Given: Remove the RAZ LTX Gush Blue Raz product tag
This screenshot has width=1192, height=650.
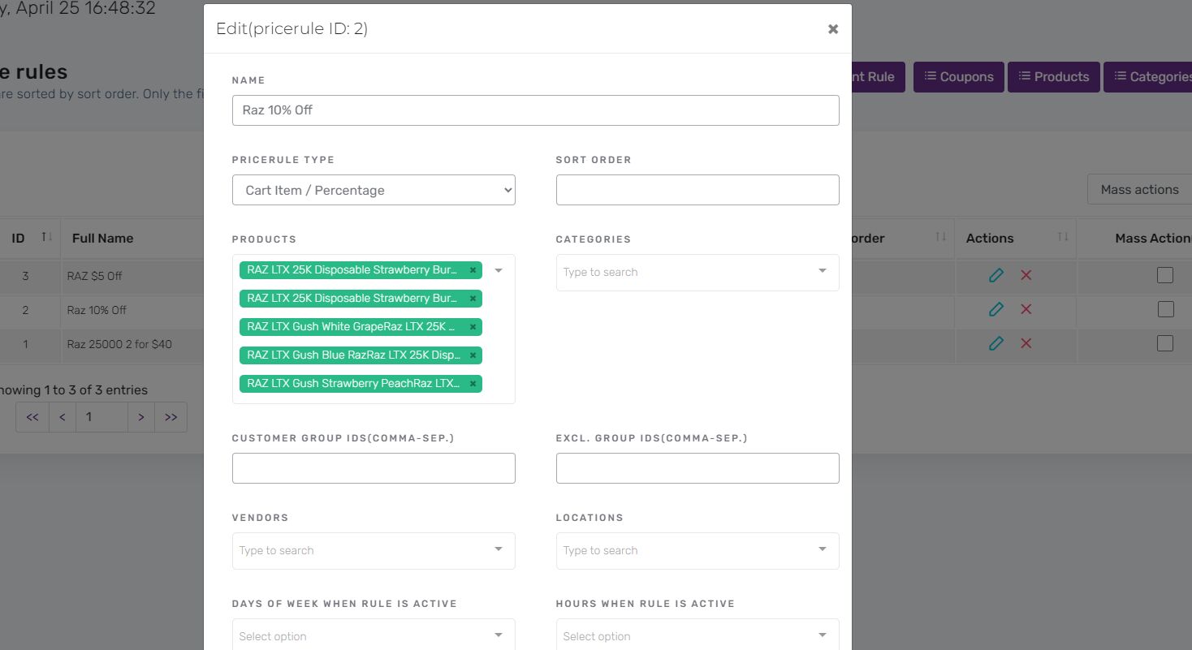Looking at the screenshot, I should click(x=473, y=355).
